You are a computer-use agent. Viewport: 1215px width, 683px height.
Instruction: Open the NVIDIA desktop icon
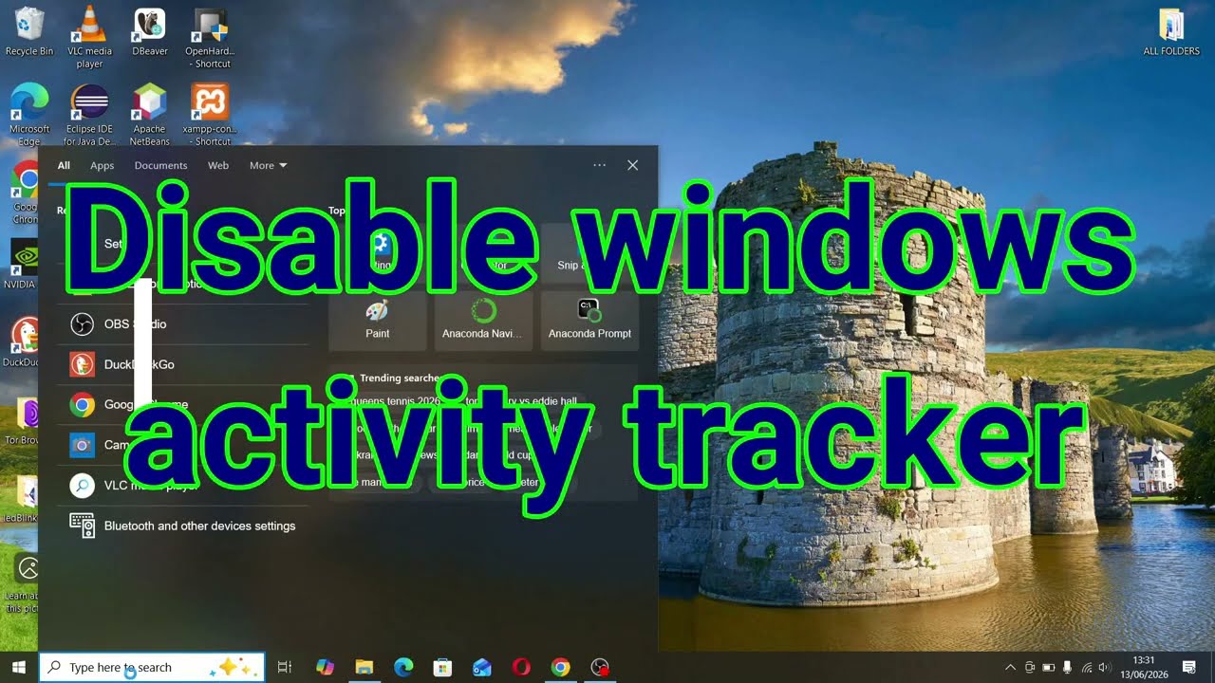[x=21, y=264]
